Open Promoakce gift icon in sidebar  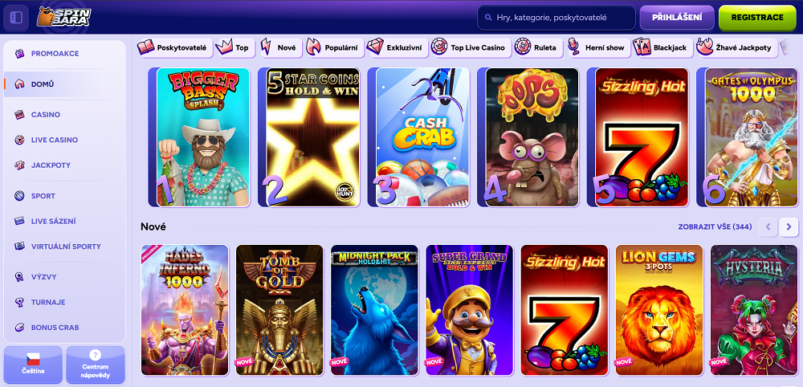tap(19, 53)
